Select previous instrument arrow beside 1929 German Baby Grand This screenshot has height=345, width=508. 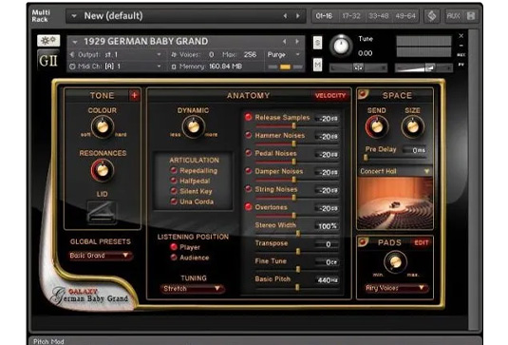click(284, 42)
